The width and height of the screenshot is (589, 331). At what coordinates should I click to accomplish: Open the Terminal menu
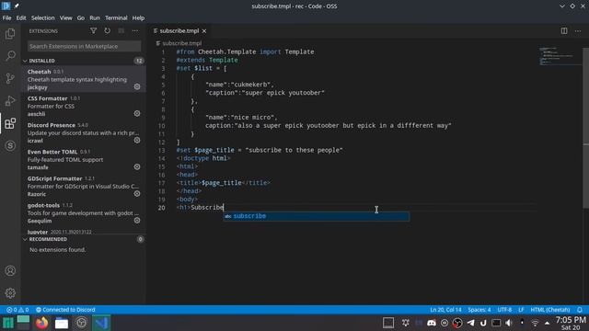point(116,17)
